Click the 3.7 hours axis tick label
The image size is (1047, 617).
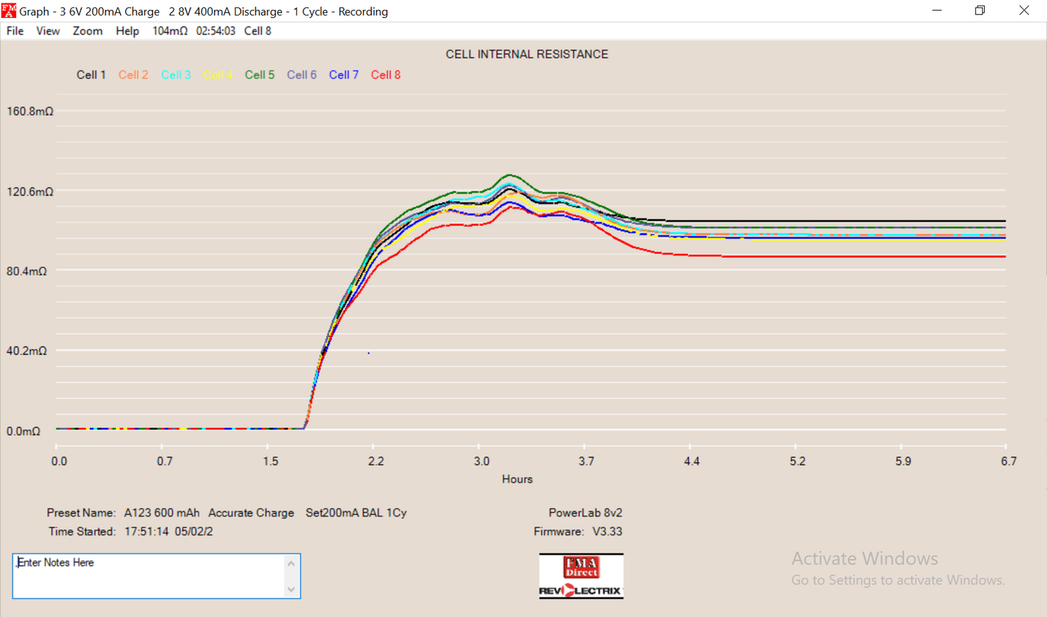586,462
